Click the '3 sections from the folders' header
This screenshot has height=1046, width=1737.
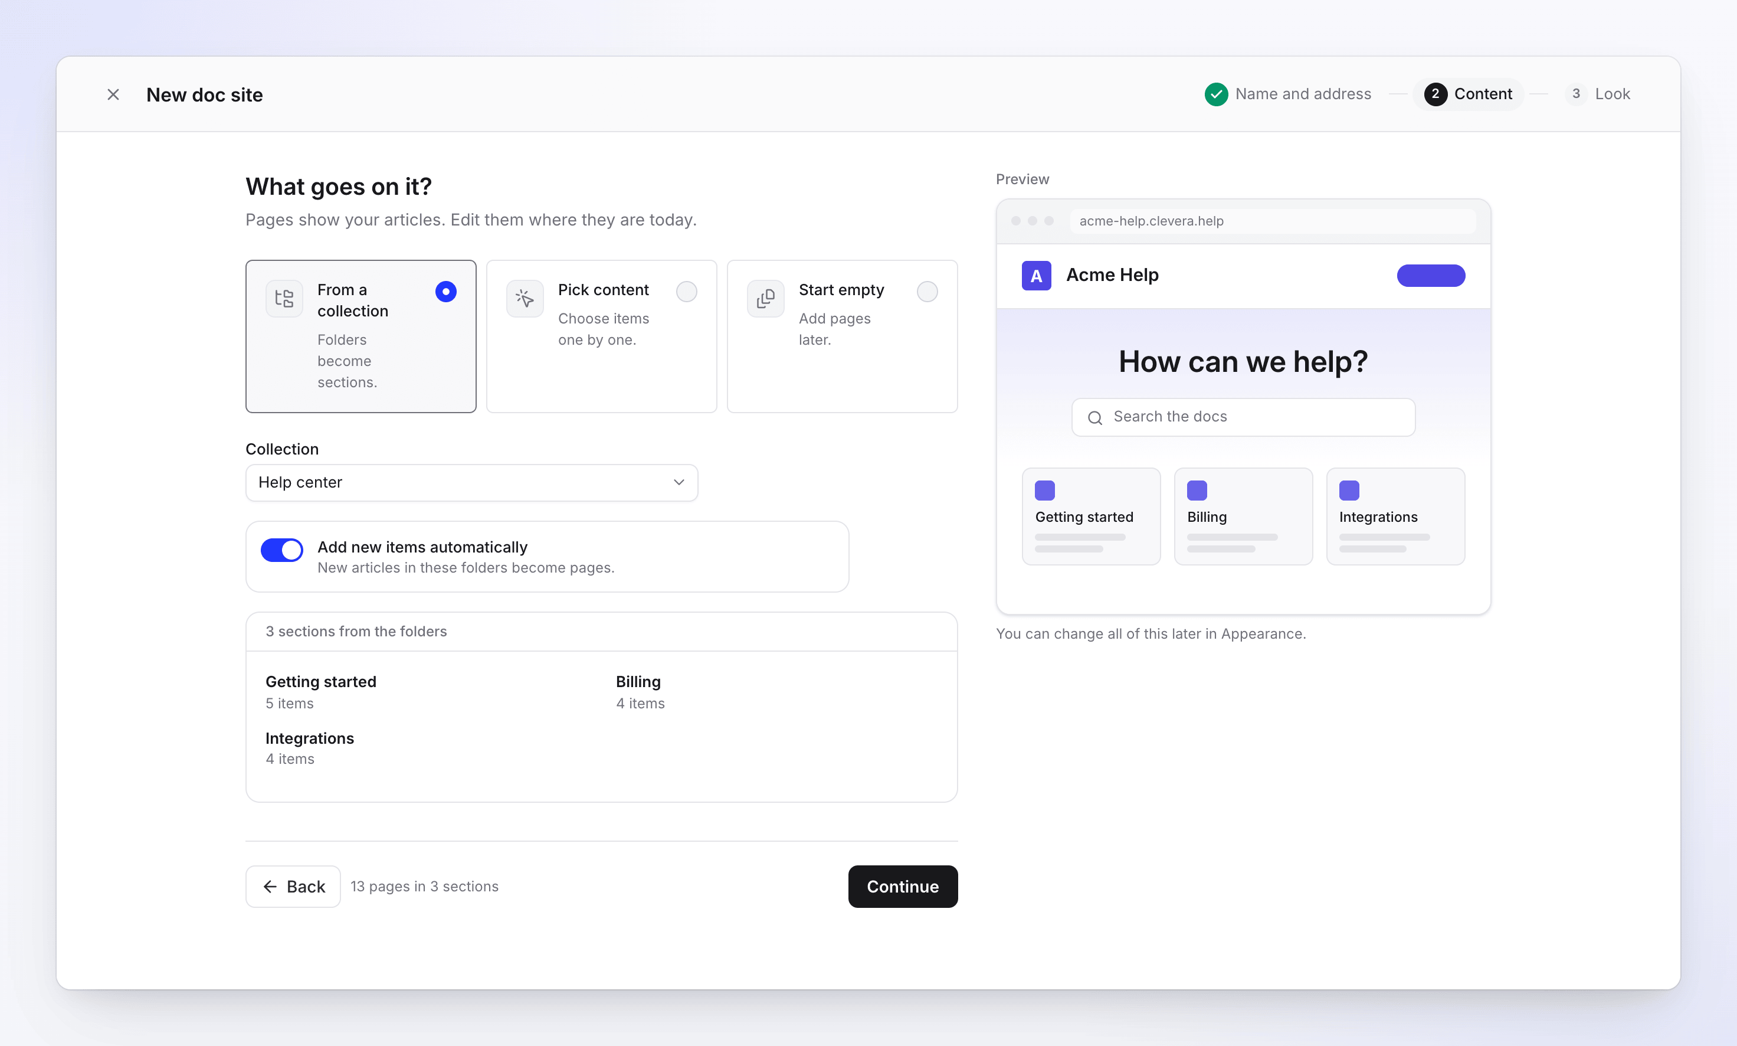[356, 632]
